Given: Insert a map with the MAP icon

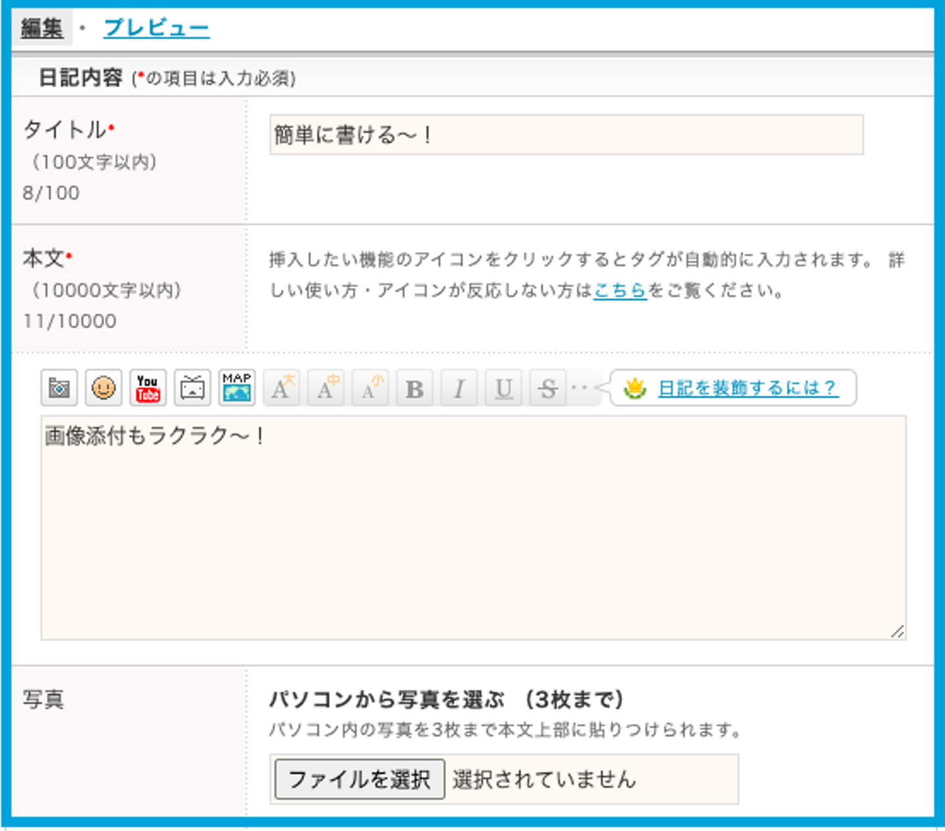Looking at the screenshot, I should coord(236,388).
